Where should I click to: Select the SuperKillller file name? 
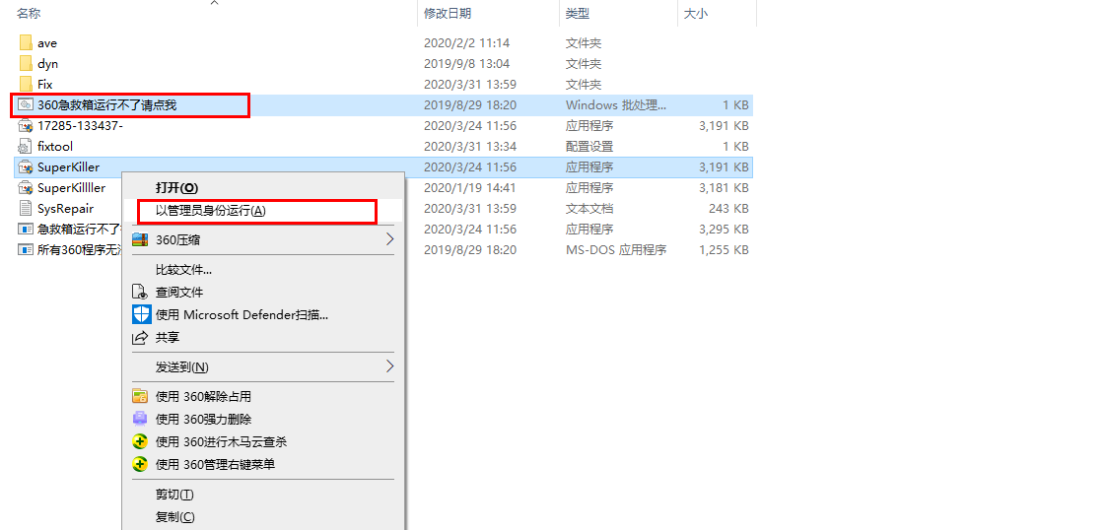71,188
